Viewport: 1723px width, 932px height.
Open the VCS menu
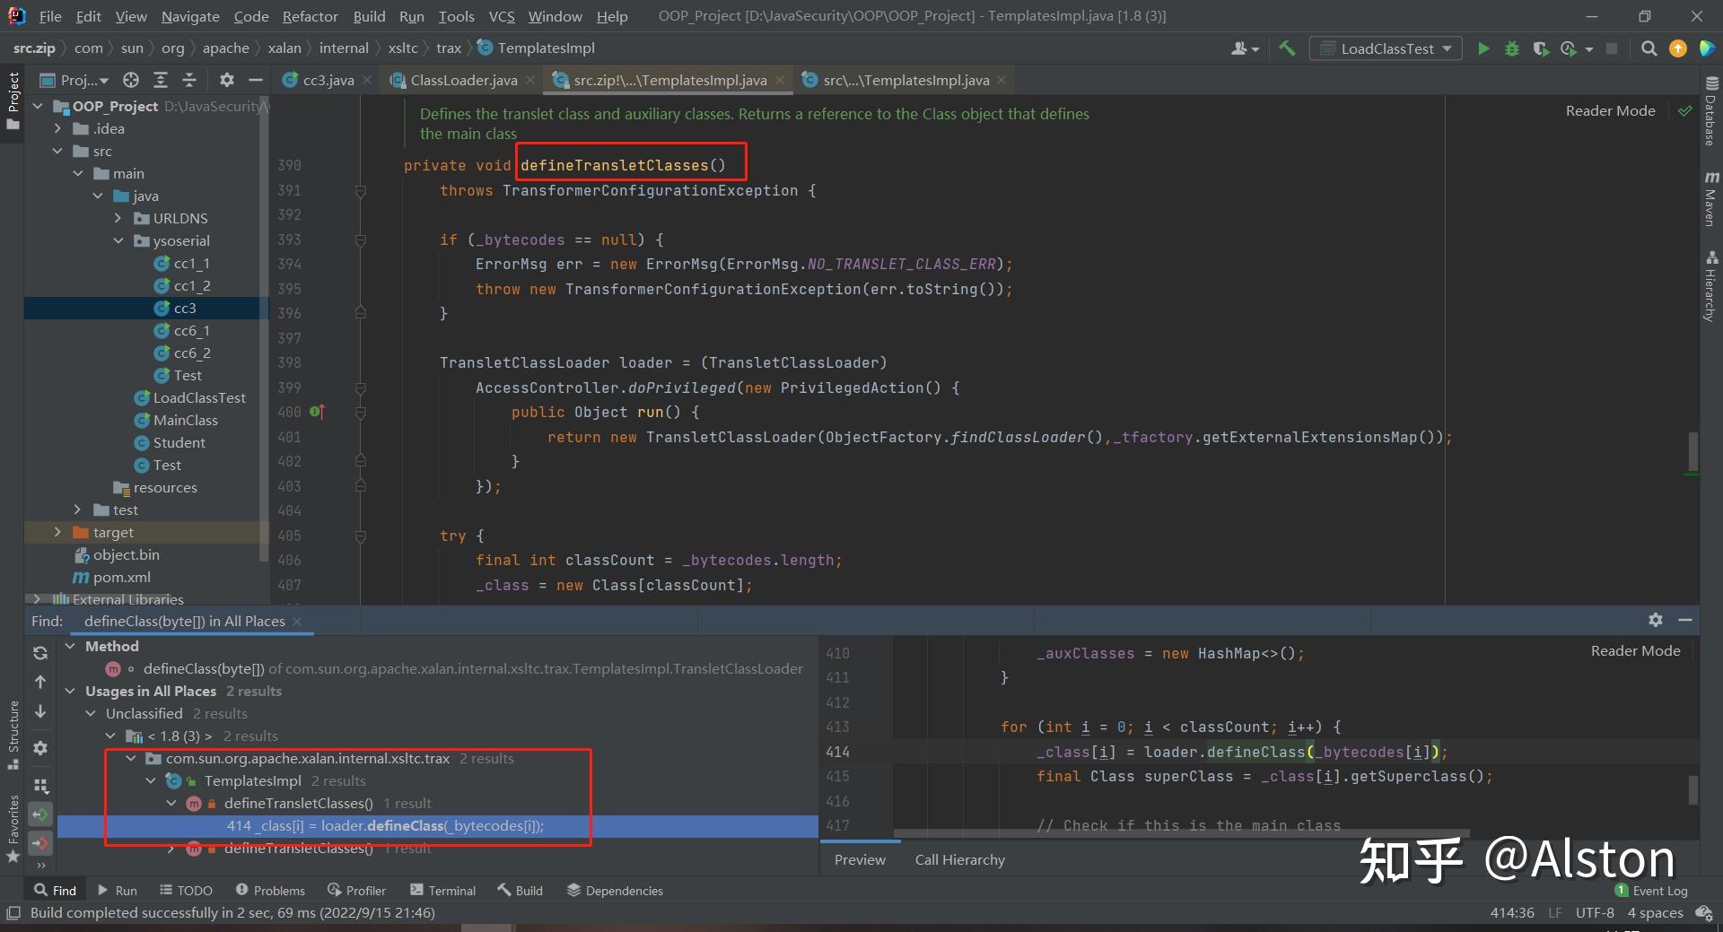click(501, 15)
